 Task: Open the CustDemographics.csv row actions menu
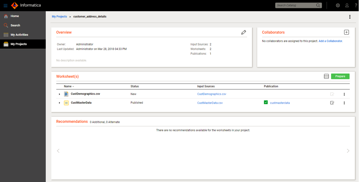344,94
